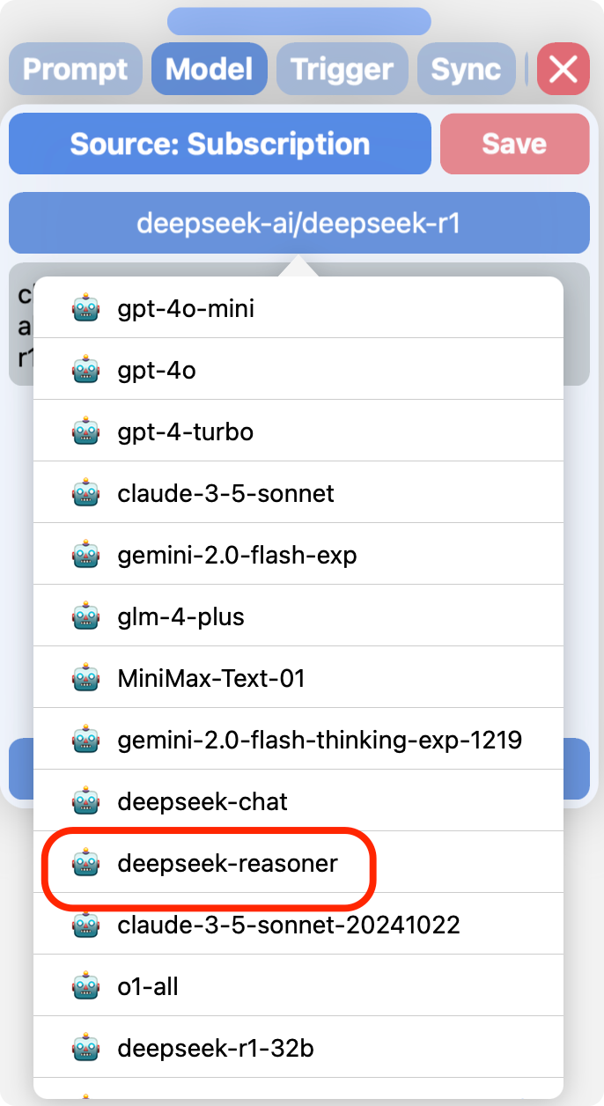Screen dimensions: 604x1106
Task: Click the robot icon next to gpt-4o
Action: [x=85, y=370]
